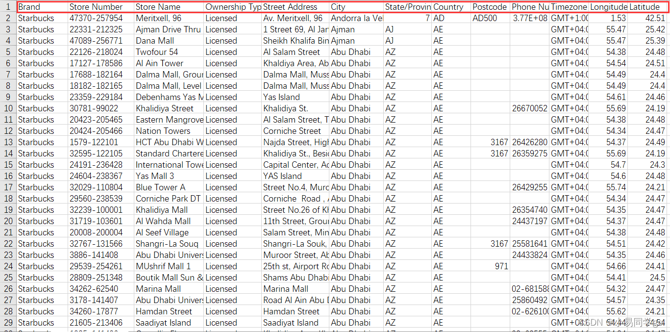
Task: Click store name 'Blue Tower A'
Action: (169, 187)
